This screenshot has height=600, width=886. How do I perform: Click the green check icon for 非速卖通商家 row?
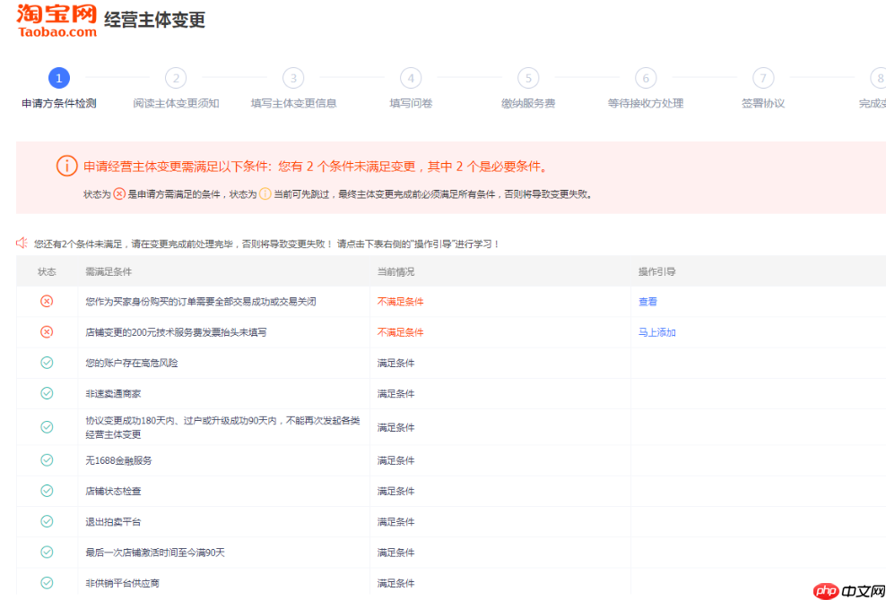(47, 393)
